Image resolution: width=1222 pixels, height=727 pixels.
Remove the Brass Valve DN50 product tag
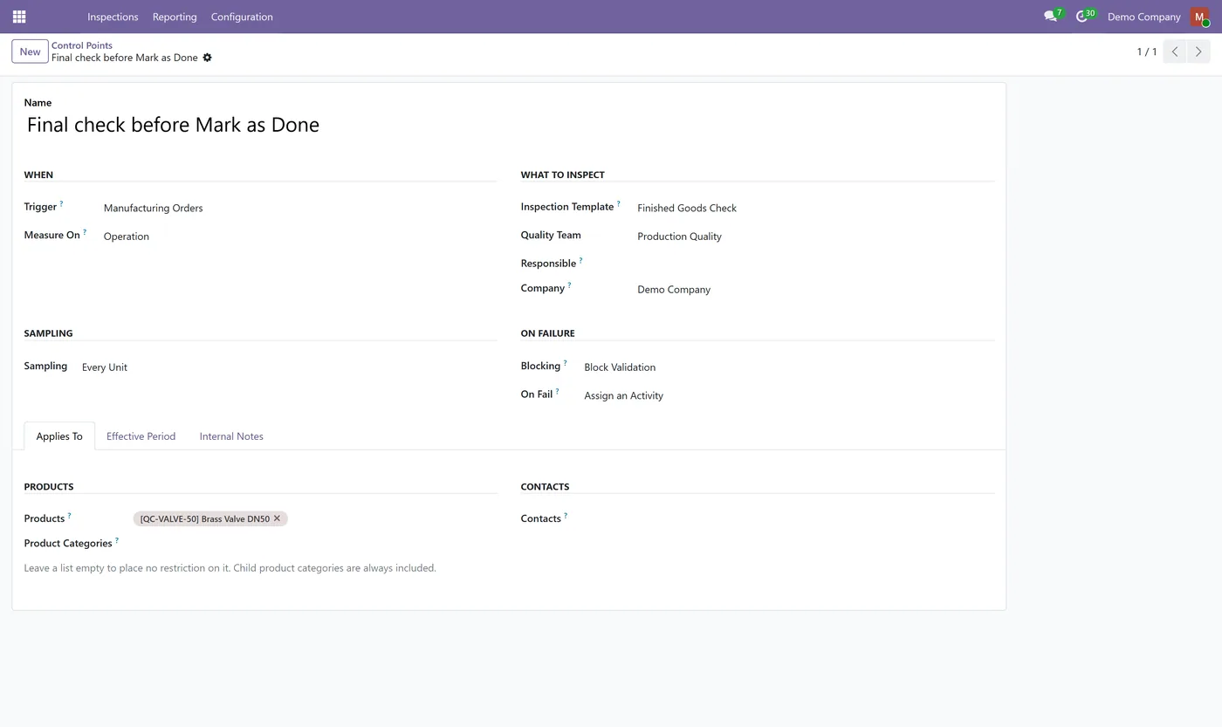(x=277, y=518)
